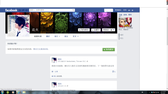Open gear dropdown next to 發訊息
The height and width of the screenshot is (94, 168).
pyautogui.click(x=112, y=30)
